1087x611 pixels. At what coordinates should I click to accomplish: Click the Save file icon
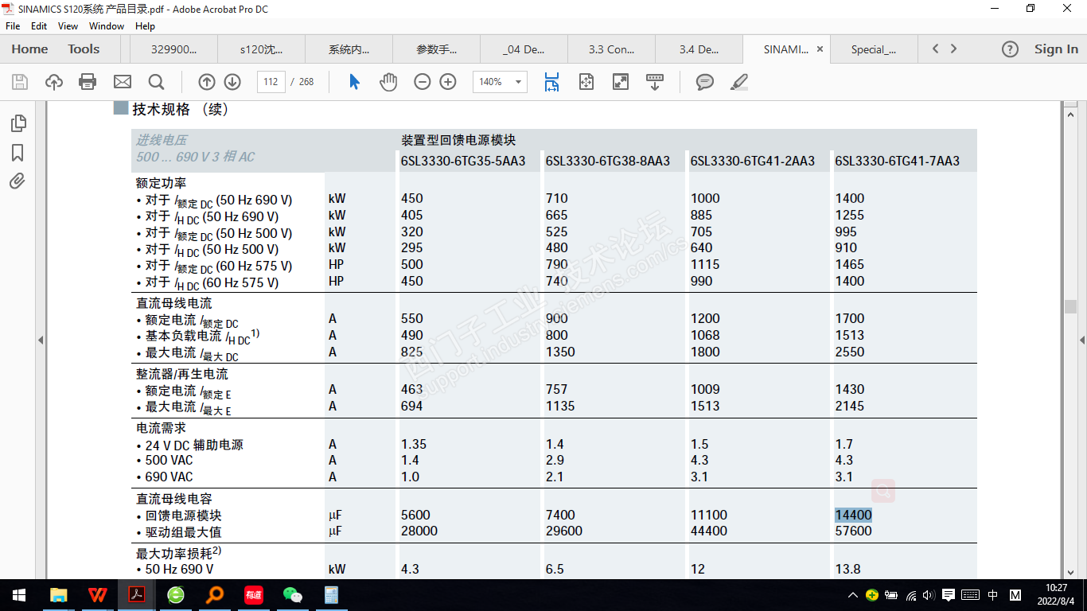pos(20,82)
